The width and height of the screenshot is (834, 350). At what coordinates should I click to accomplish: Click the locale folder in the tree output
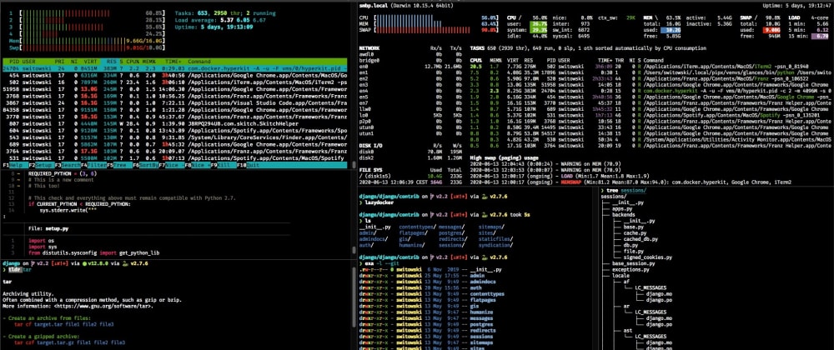(620, 276)
